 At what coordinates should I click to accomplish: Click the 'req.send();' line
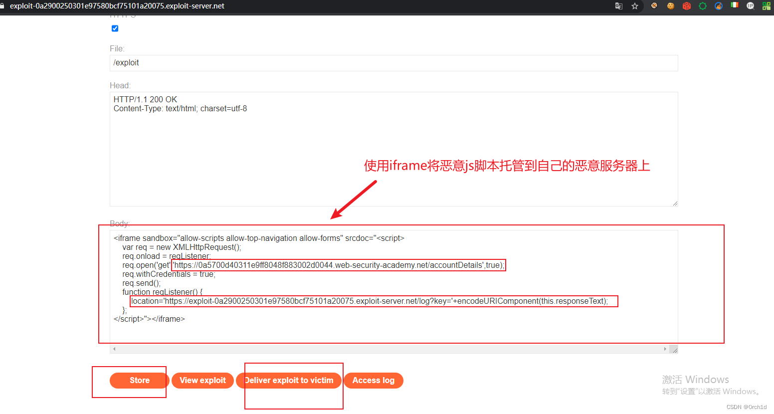tap(142, 283)
